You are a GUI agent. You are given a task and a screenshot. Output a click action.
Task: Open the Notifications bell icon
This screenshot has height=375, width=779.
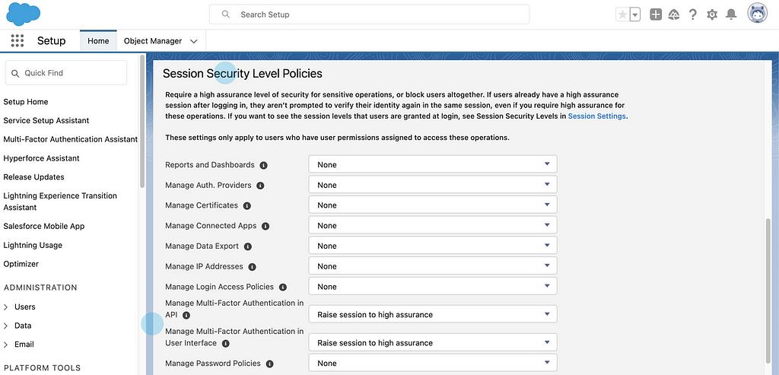(731, 14)
